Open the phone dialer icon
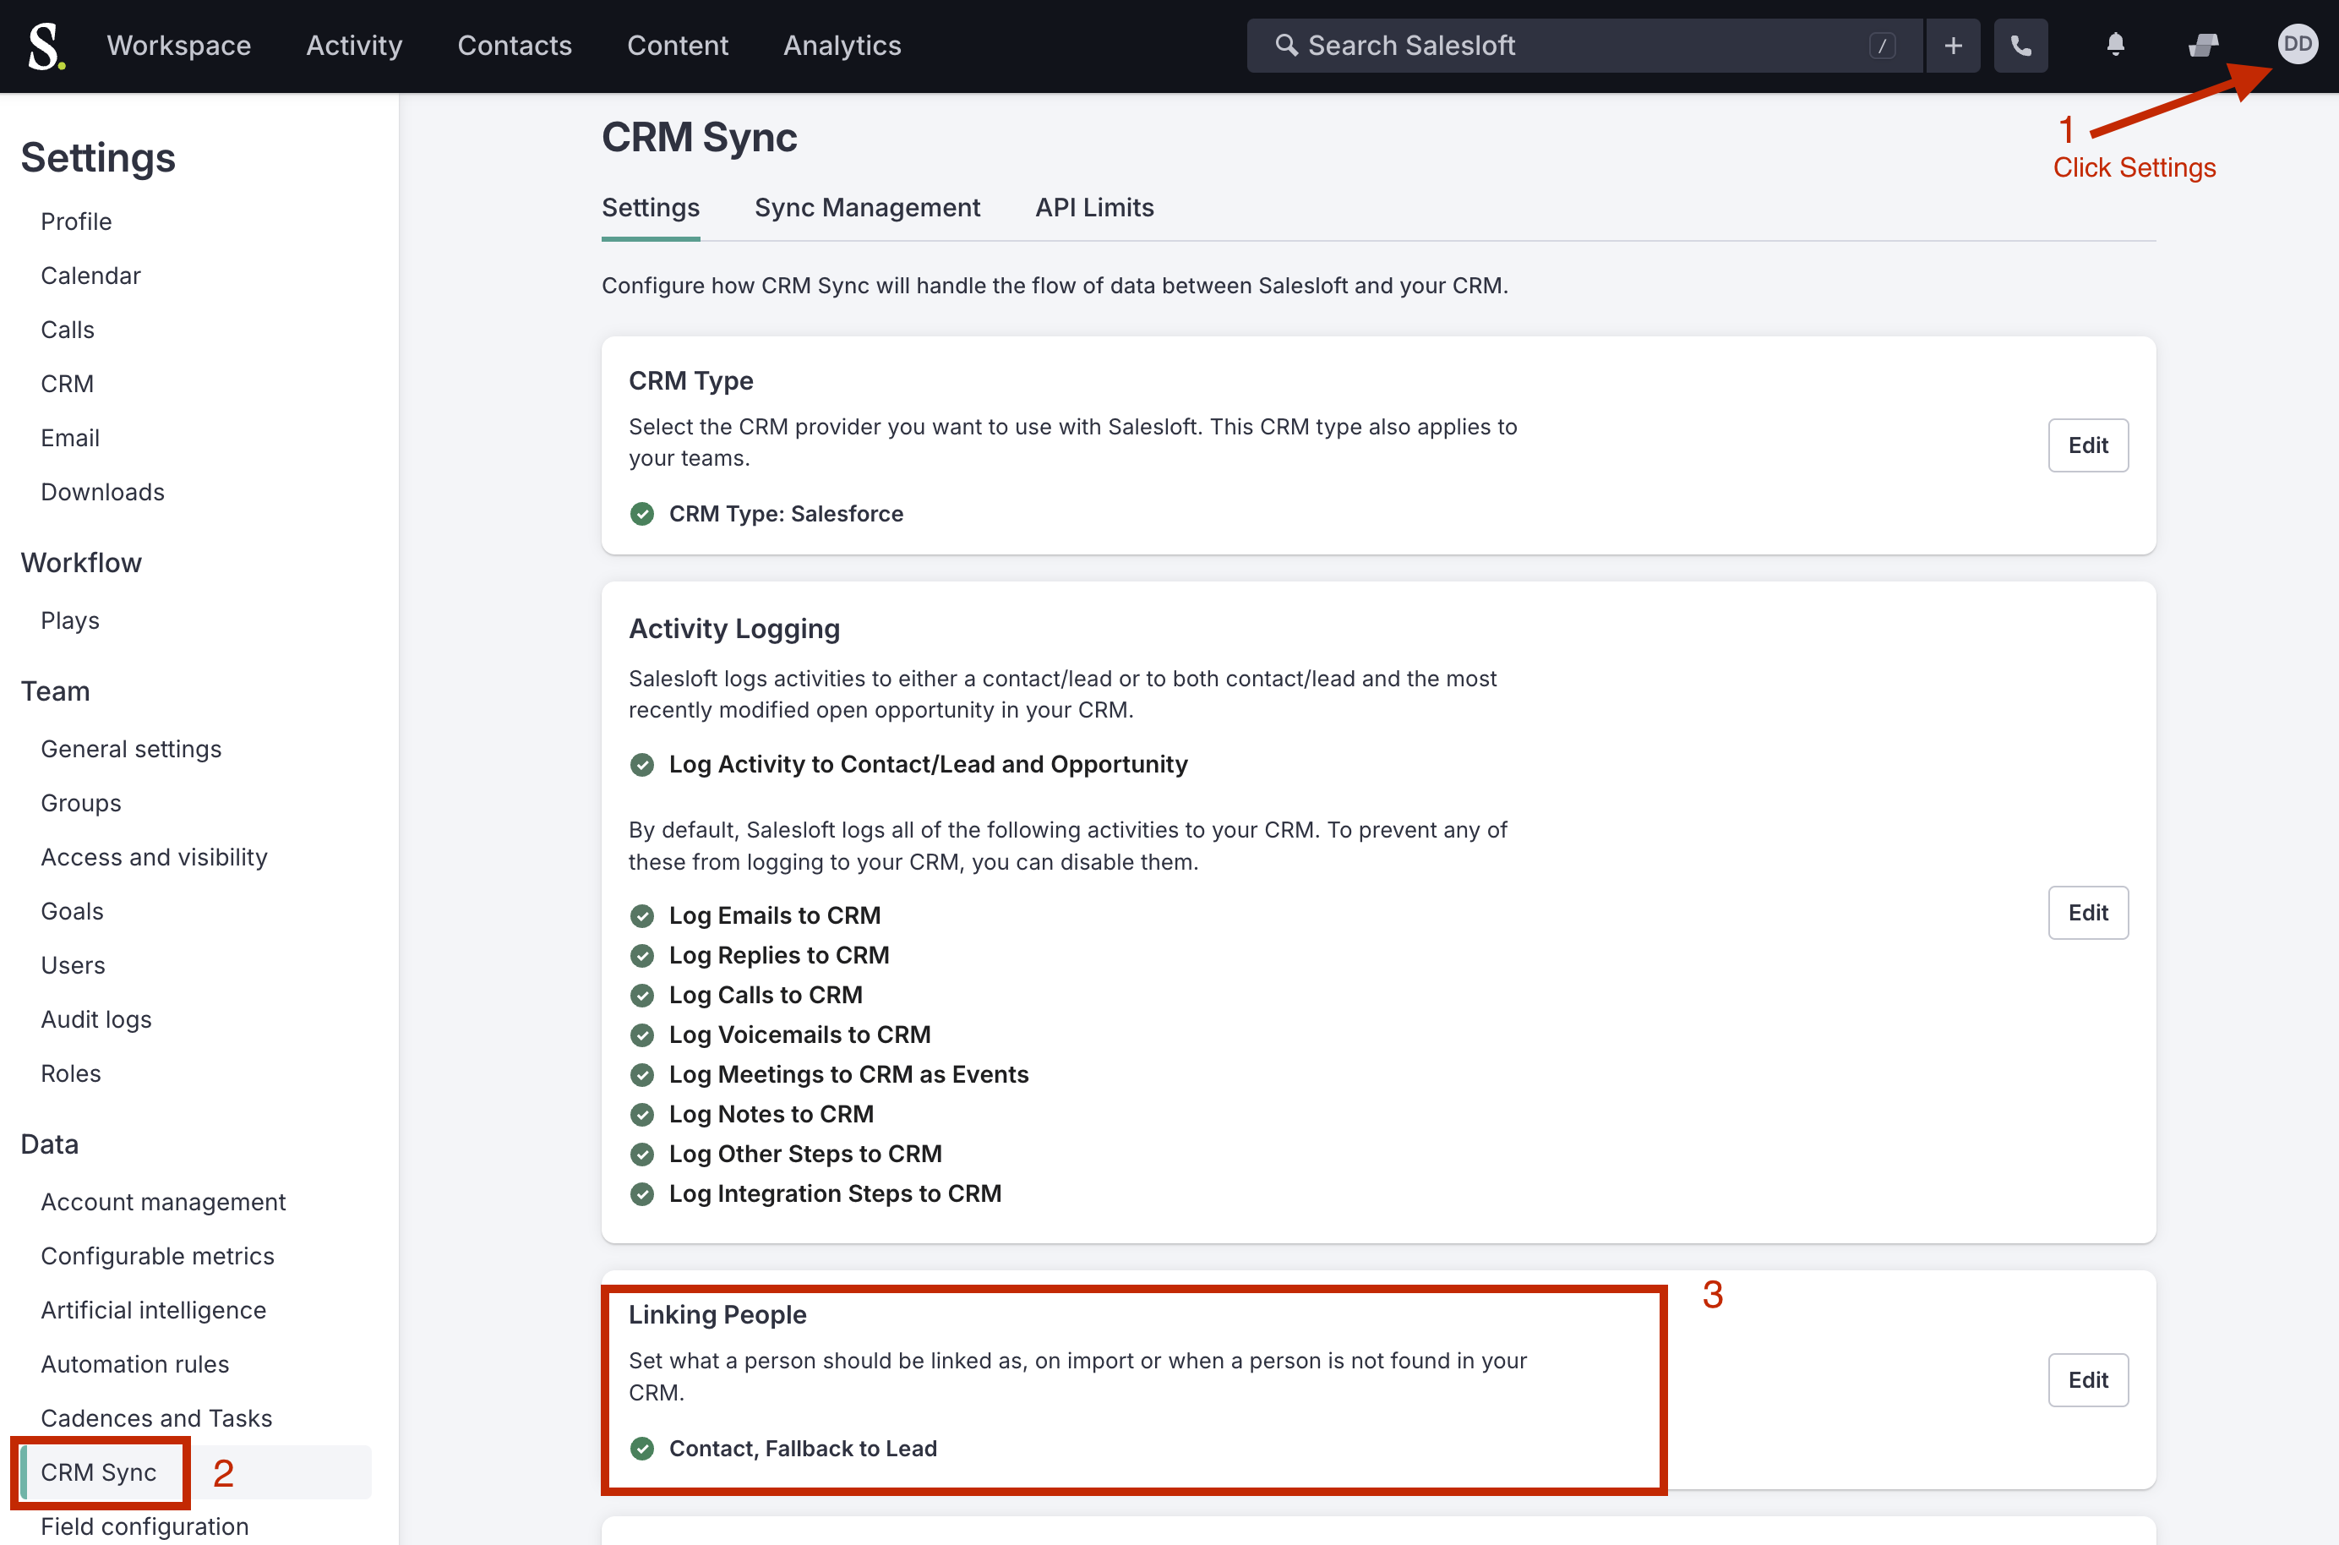Image resolution: width=2339 pixels, height=1545 pixels. [2021, 46]
